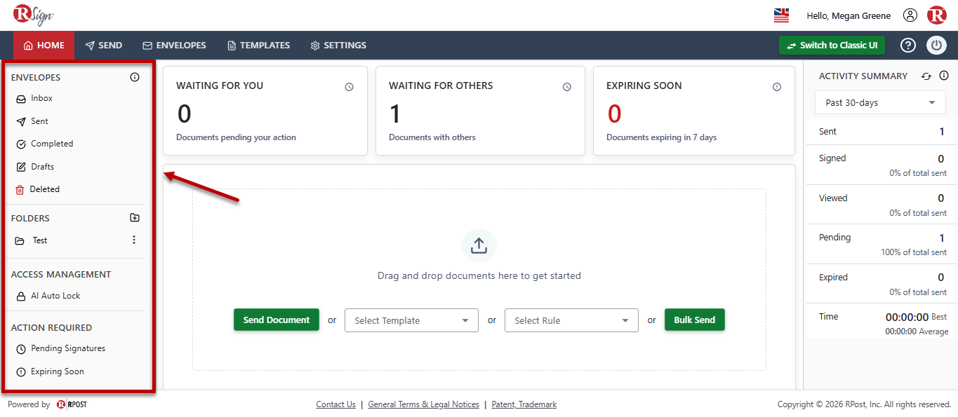This screenshot has height=417, width=958.
Task: Click the upload icon in drop area
Action: click(479, 246)
